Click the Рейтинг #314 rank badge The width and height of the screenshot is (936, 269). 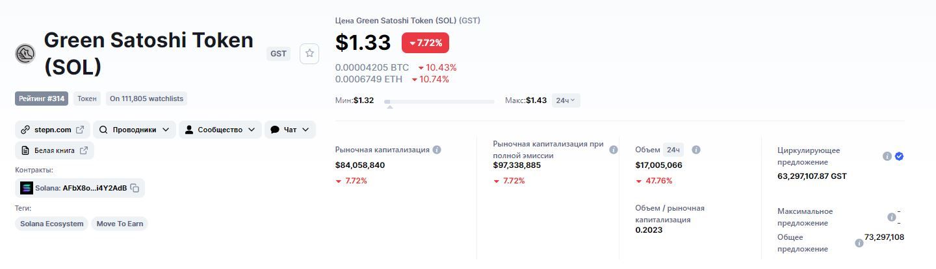[x=42, y=99]
